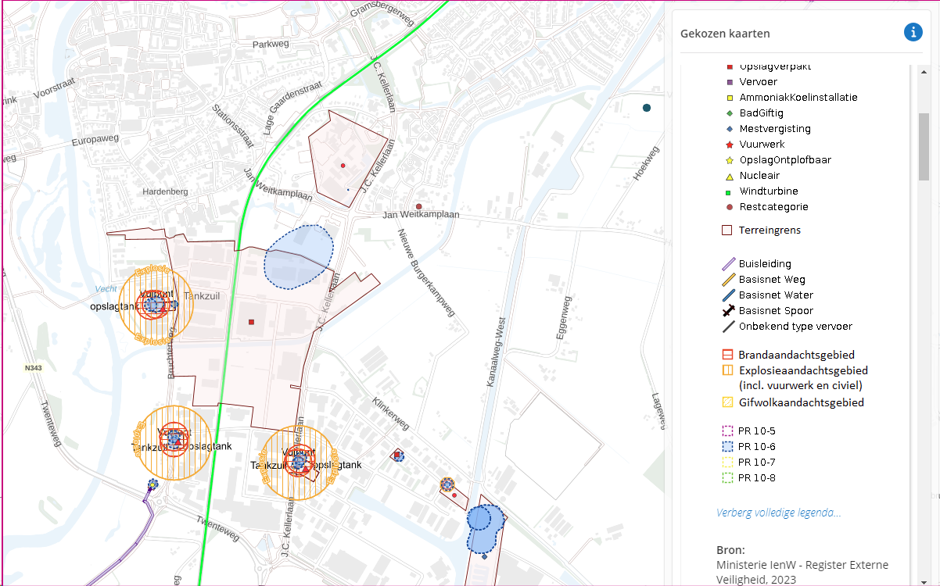Click the Brandaandachtsgebied red hatched legend swatch
The width and height of the screenshot is (940, 586).
[727, 355]
